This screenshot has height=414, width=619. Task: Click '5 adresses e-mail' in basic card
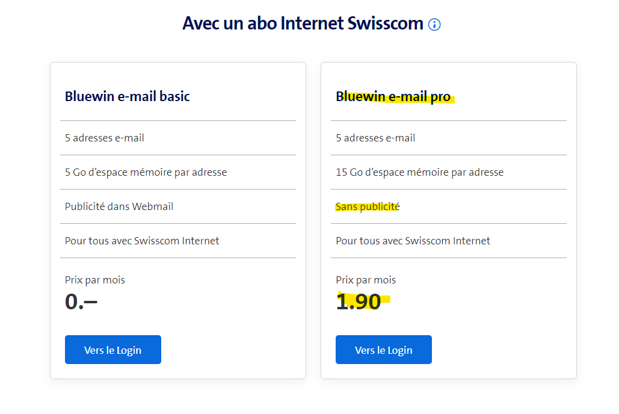tap(105, 138)
